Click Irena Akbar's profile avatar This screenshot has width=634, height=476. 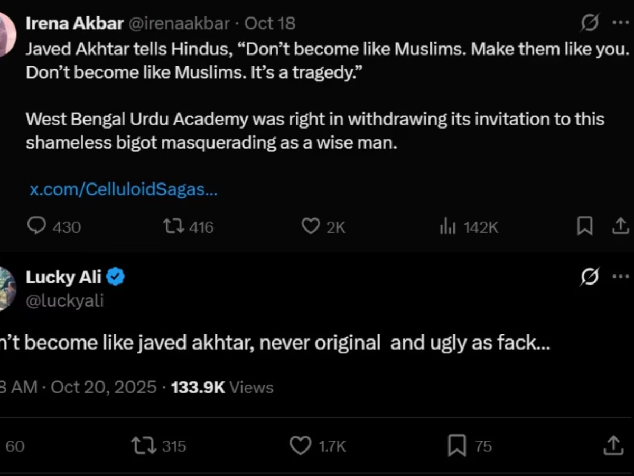(7, 35)
